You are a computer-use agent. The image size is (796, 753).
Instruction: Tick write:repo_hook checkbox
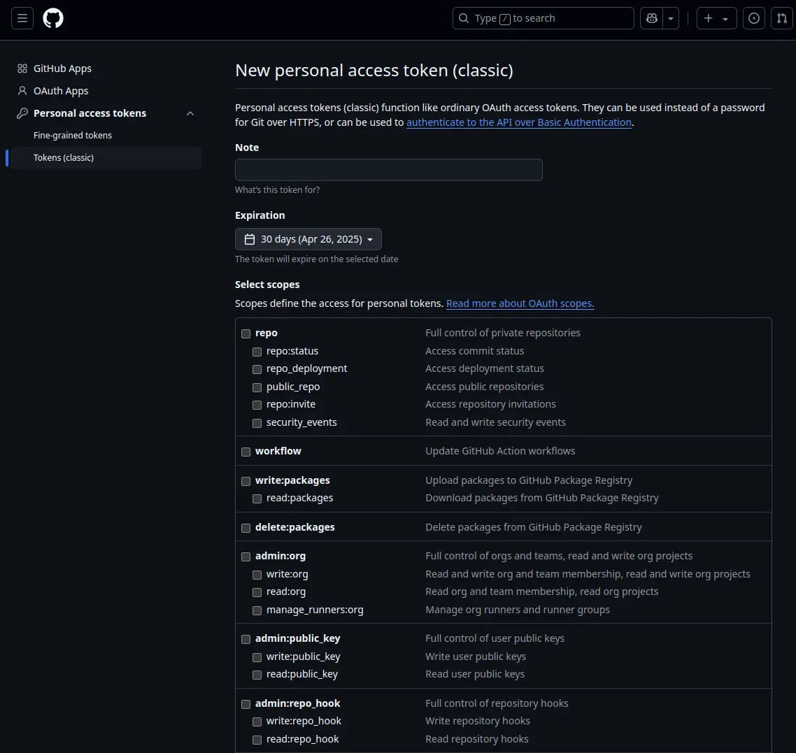pos(257,722)
